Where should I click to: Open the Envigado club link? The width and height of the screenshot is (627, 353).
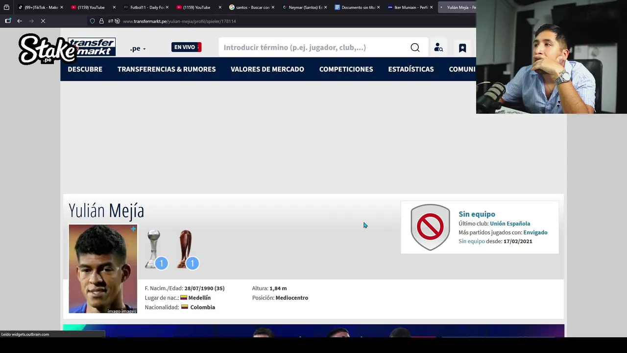click(535, 232)
